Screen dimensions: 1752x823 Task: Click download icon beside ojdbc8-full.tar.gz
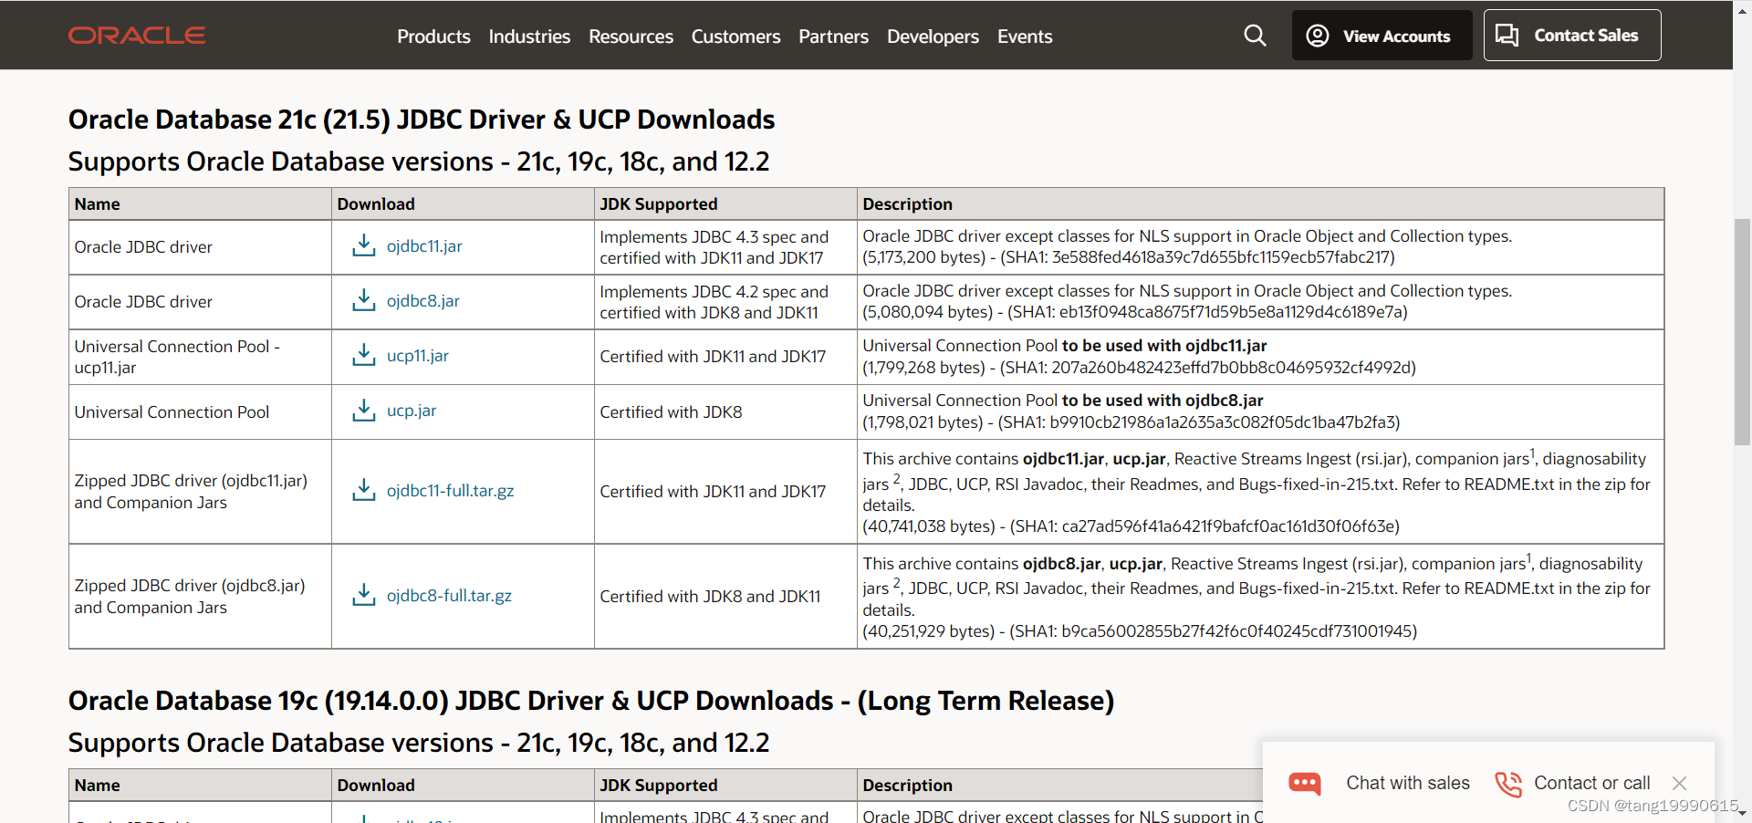click(364, 595)
